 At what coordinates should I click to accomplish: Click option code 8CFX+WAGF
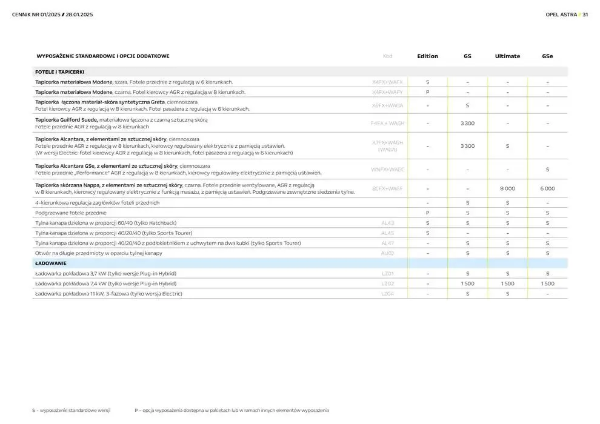pos(388,188)
